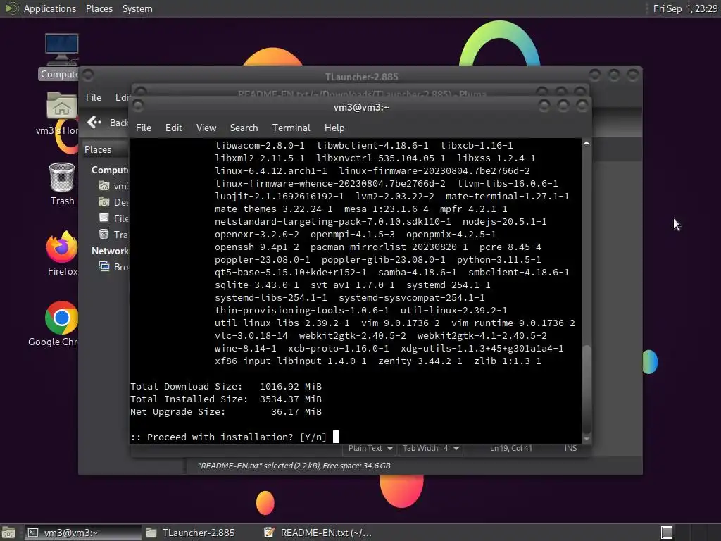Click the show desktop icon in bottom panel
This screenshot has height=541, width=721.
point(8,533)
